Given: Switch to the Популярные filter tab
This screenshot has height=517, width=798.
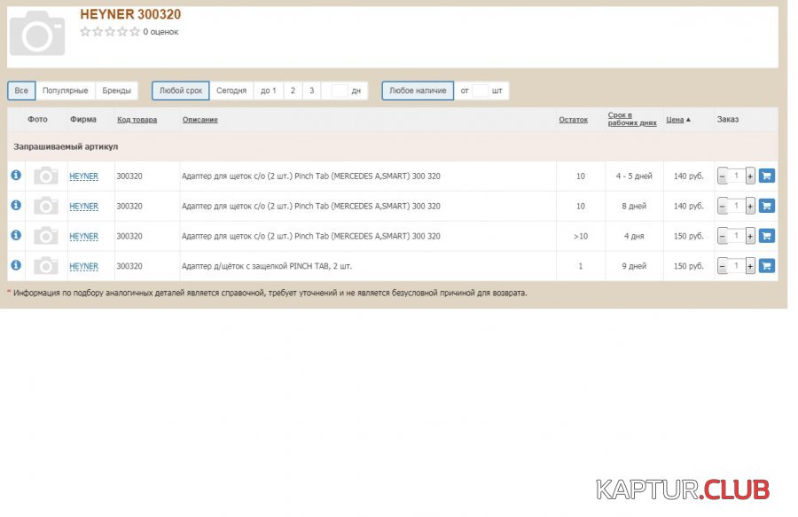Looking at the screenshot, I should [66, 90].
